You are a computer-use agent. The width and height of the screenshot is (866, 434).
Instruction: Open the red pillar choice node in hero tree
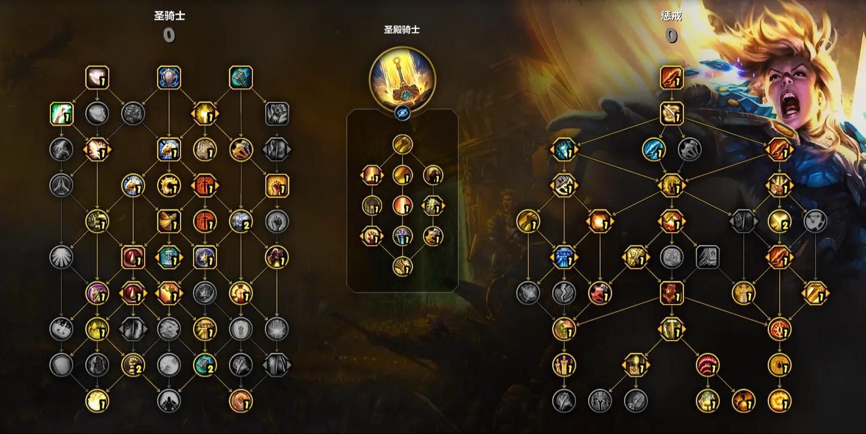point(372,175)
